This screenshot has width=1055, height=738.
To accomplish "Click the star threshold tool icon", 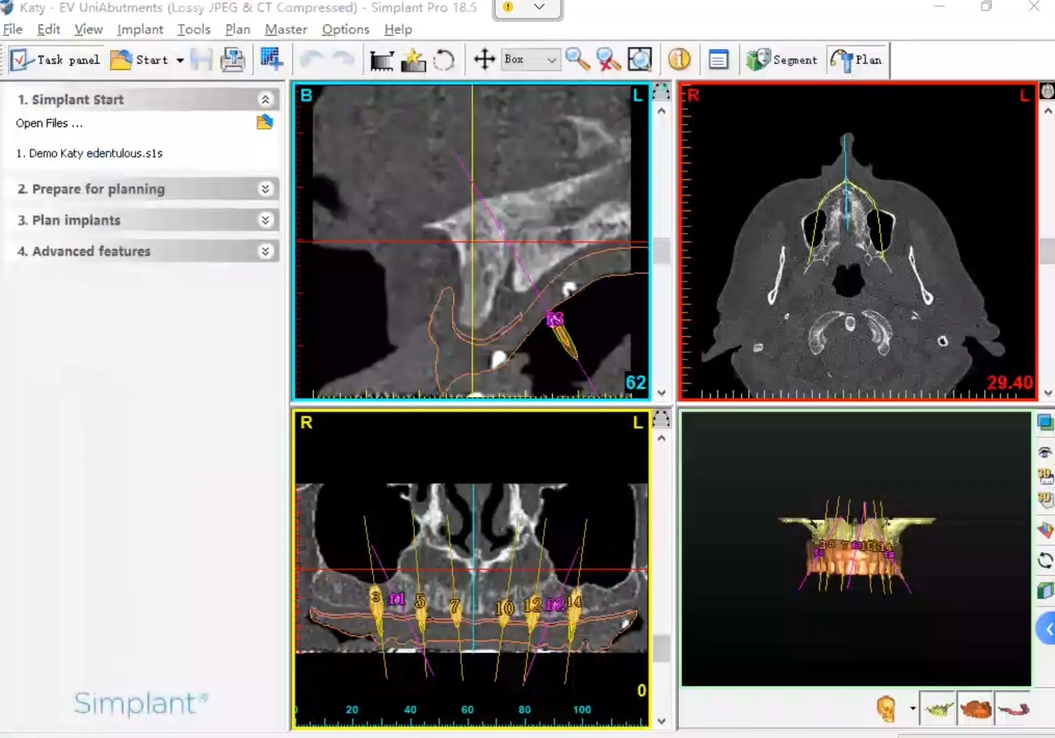I will click(413, 60).
